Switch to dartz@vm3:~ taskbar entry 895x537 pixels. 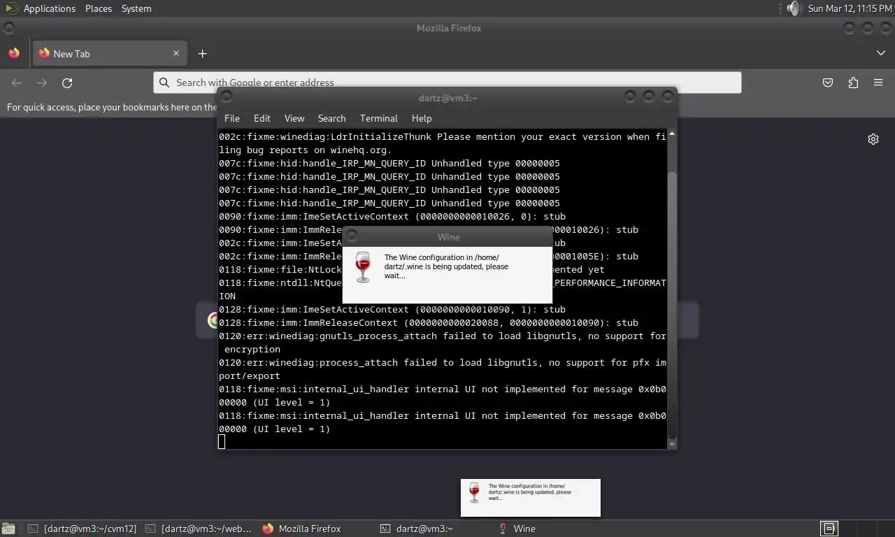417,529
